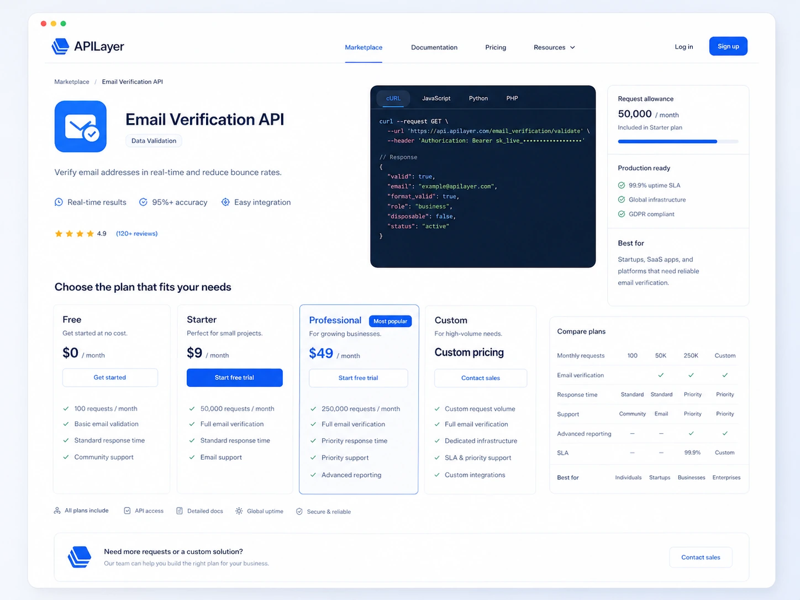Click the code sample response block

(483, 177)
